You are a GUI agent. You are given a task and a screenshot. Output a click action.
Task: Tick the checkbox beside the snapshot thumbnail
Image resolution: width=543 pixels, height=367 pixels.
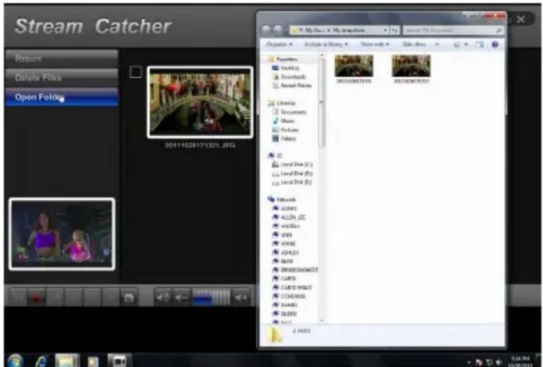point(136,73)
